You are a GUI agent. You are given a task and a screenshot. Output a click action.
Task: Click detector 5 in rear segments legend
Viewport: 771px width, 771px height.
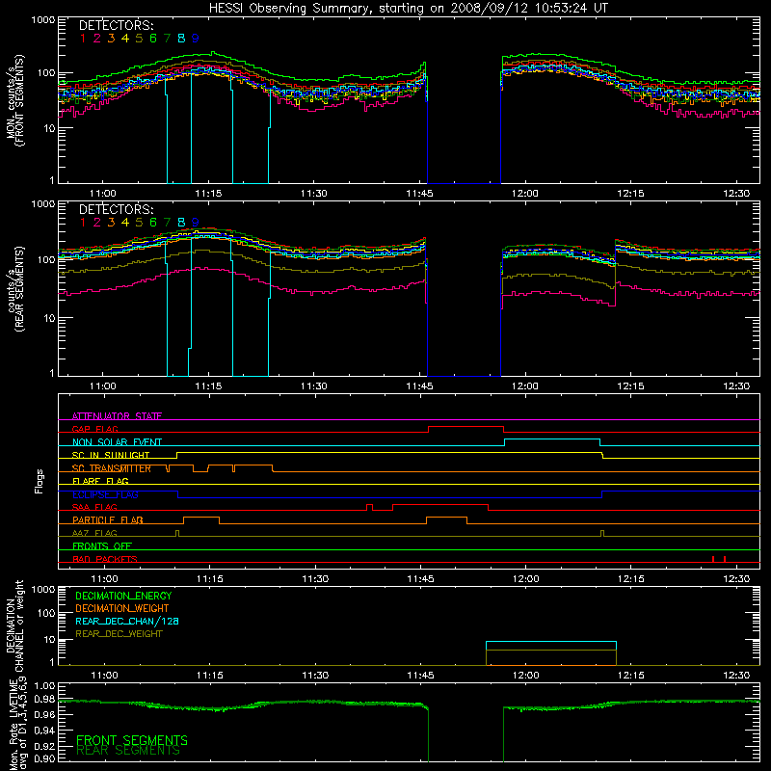[139, 223]
